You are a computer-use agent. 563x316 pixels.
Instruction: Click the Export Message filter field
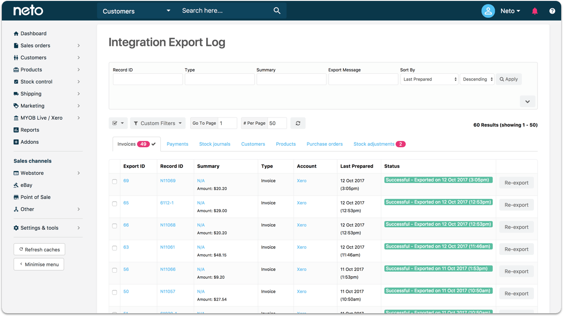tap(363, 79)
